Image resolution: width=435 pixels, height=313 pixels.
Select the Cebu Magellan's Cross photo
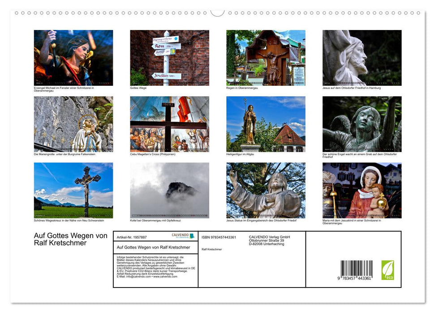point(169,124)
